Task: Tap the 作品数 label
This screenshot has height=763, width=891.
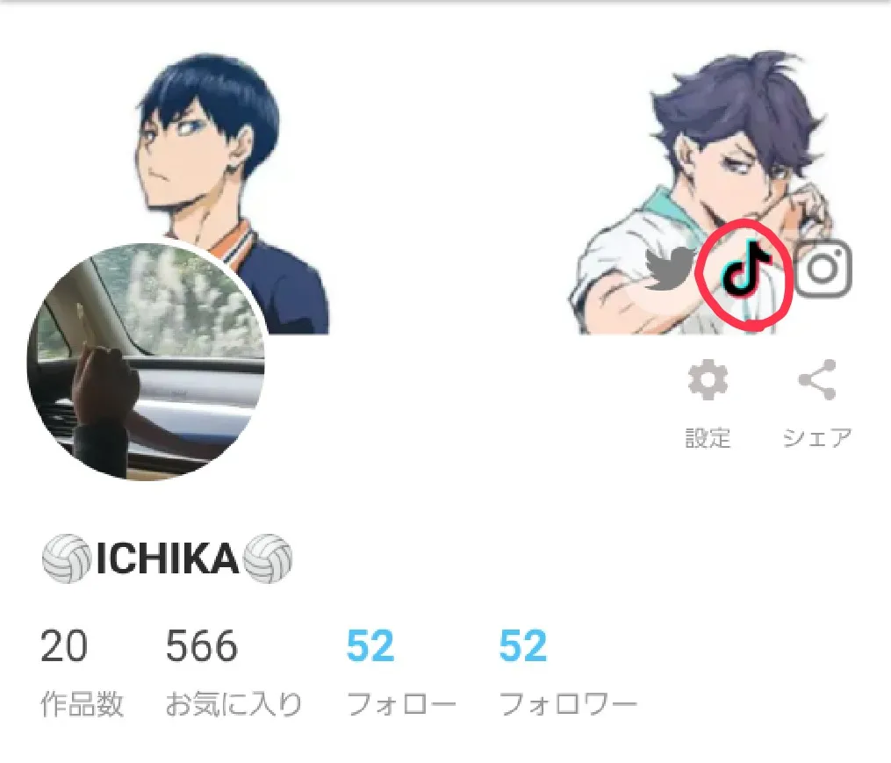Action: pos(82,704)
